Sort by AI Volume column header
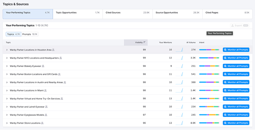The image size is (255, 130). click(191, 42)
